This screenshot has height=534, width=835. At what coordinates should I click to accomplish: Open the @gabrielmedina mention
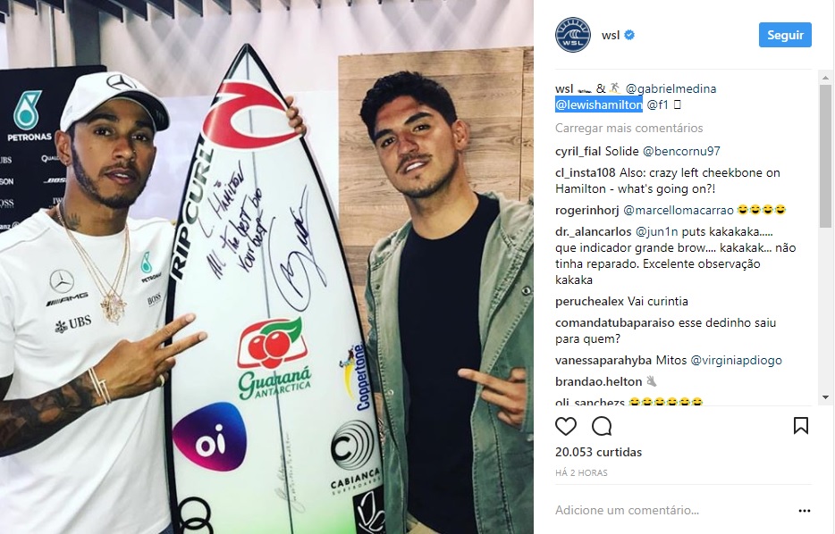coord(671,88)
